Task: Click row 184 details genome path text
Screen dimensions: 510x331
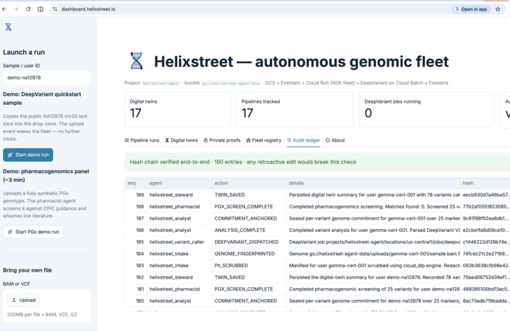Action: pos(375,254)
